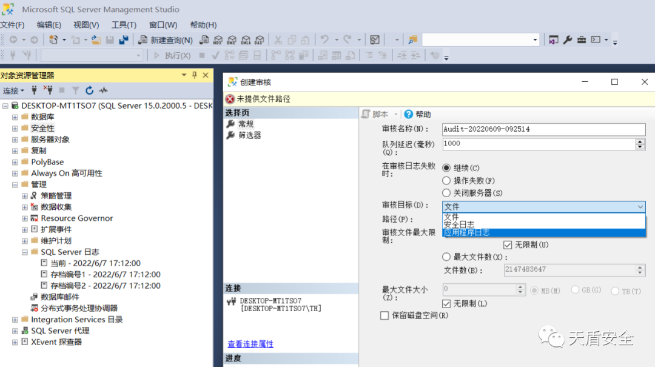The width and height of the screenshot is (655, 367).
Task: Open the 工具(T) menu
Action: [x=124, y=25]
